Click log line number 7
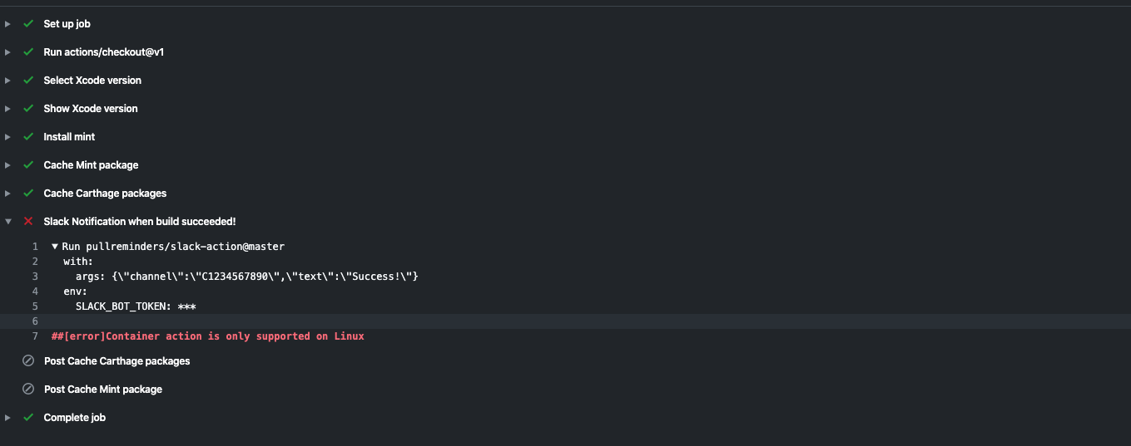 (x=35, y=336)
